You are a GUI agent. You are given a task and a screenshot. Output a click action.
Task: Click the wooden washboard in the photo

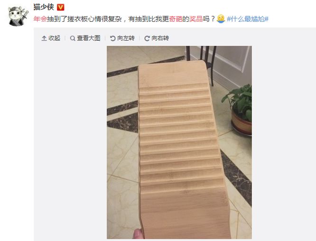click(x=181, y=149)
